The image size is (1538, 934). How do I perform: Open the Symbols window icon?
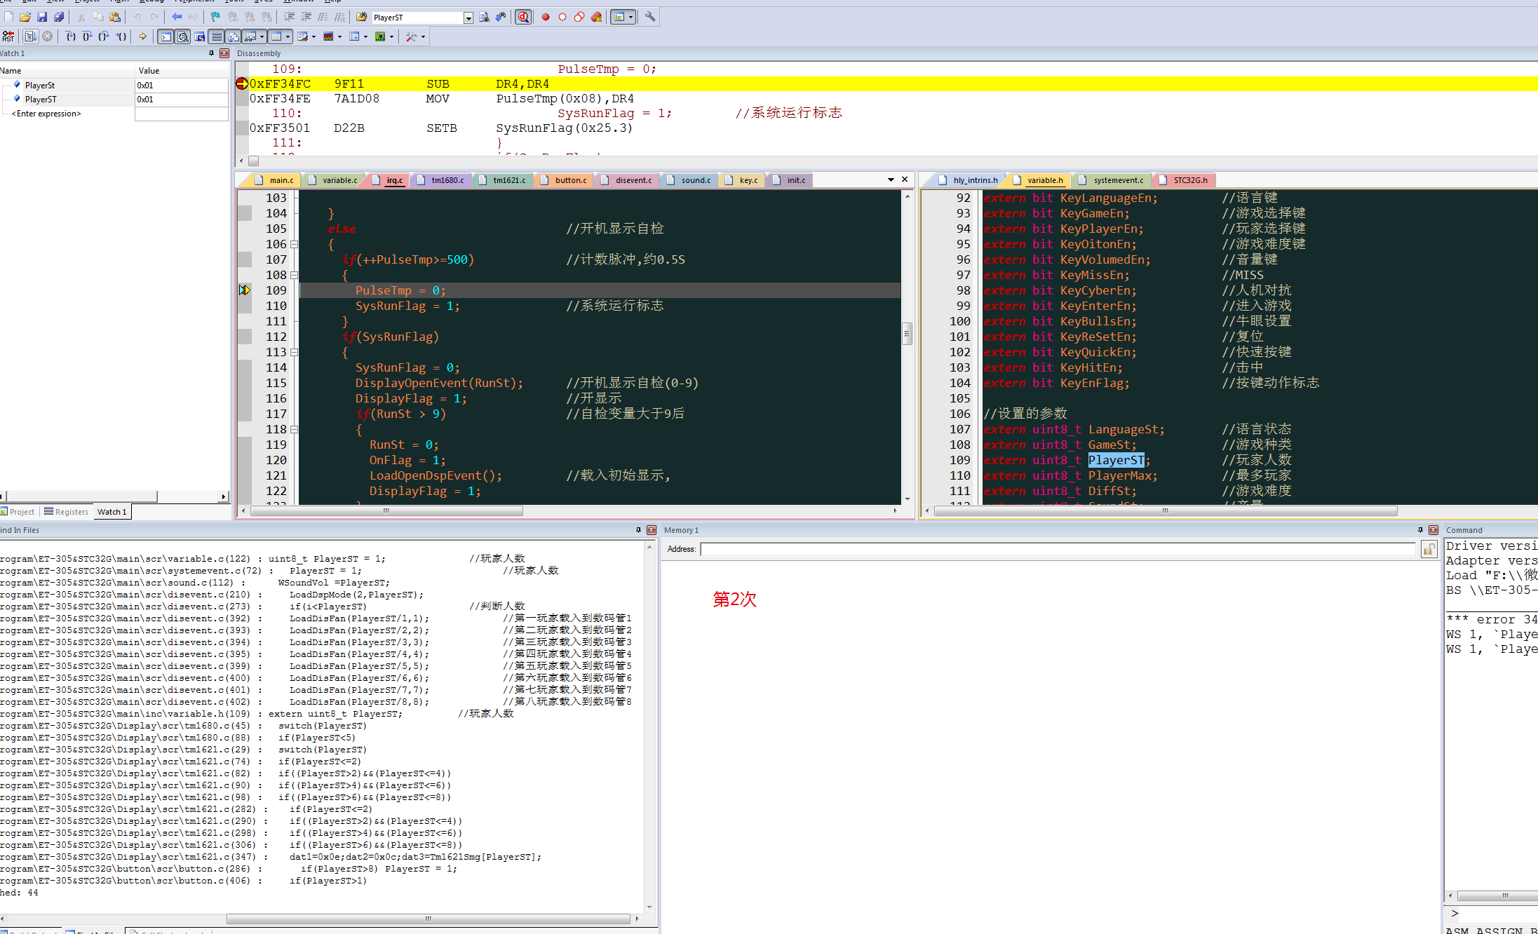[x=200, y=36]
